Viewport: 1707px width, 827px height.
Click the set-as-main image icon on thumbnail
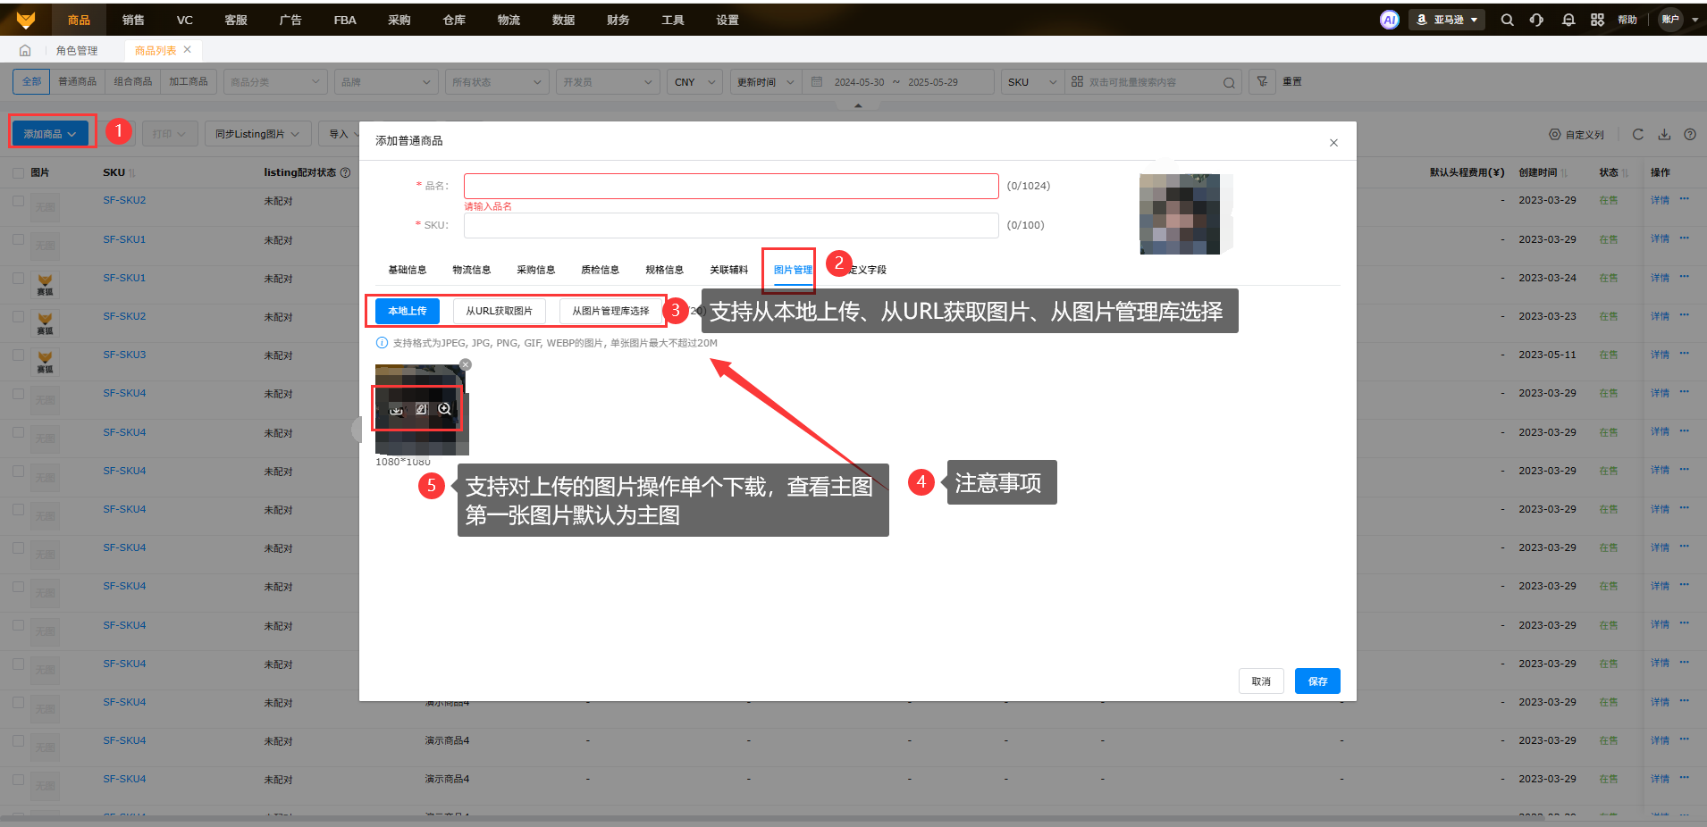pos(421,409)
